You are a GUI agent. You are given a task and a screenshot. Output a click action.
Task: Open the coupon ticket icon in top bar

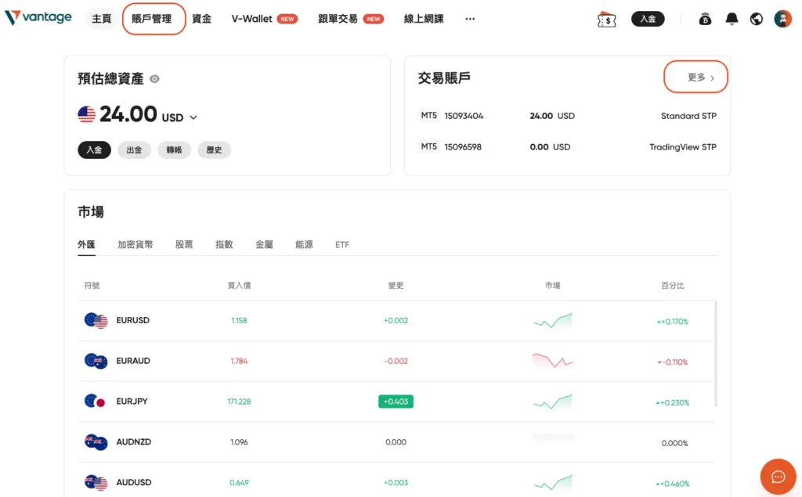coord(606,18)
